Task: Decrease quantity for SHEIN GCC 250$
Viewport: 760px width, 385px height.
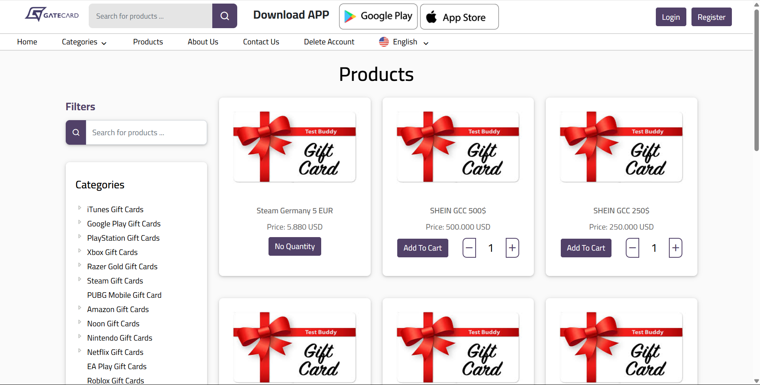Action: point(632,248)
